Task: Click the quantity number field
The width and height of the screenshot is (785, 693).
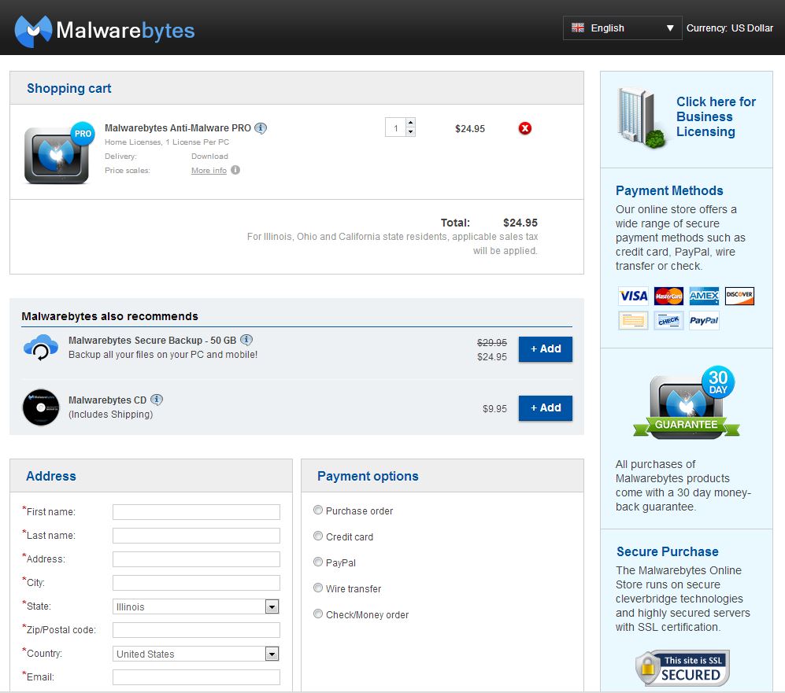Action: [395, 127]
